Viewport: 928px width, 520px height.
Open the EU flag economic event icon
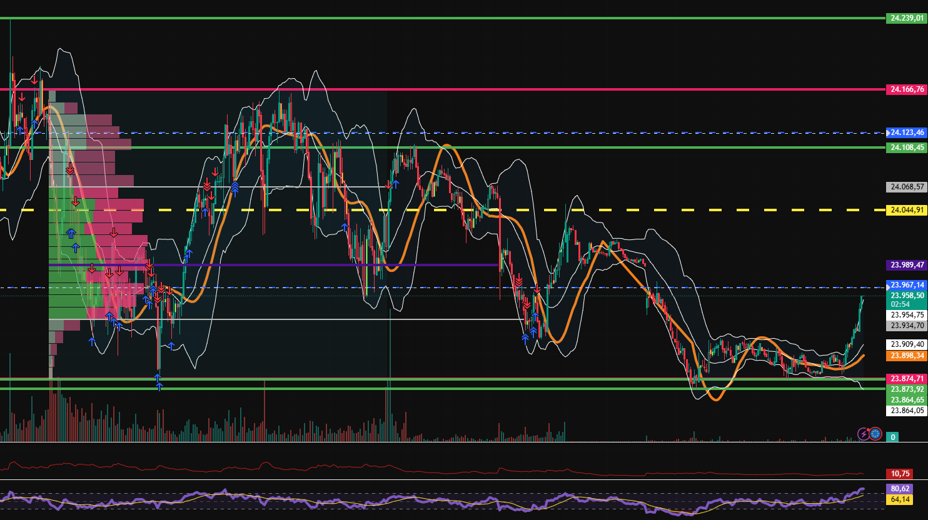pyautogui.click(x=875, y=434)
